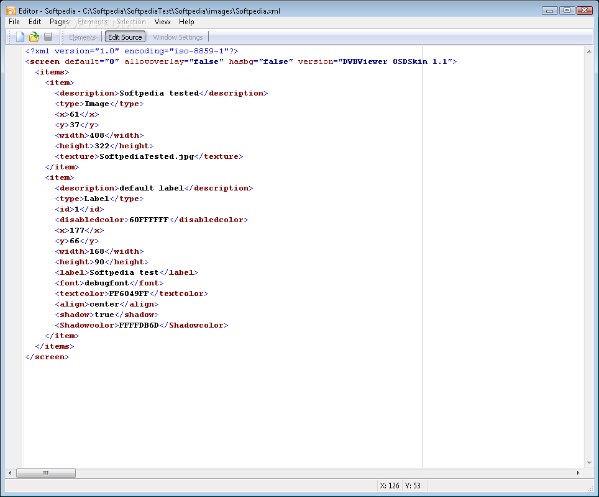
Task: Click the width value '168'
Action: [97, 251]
